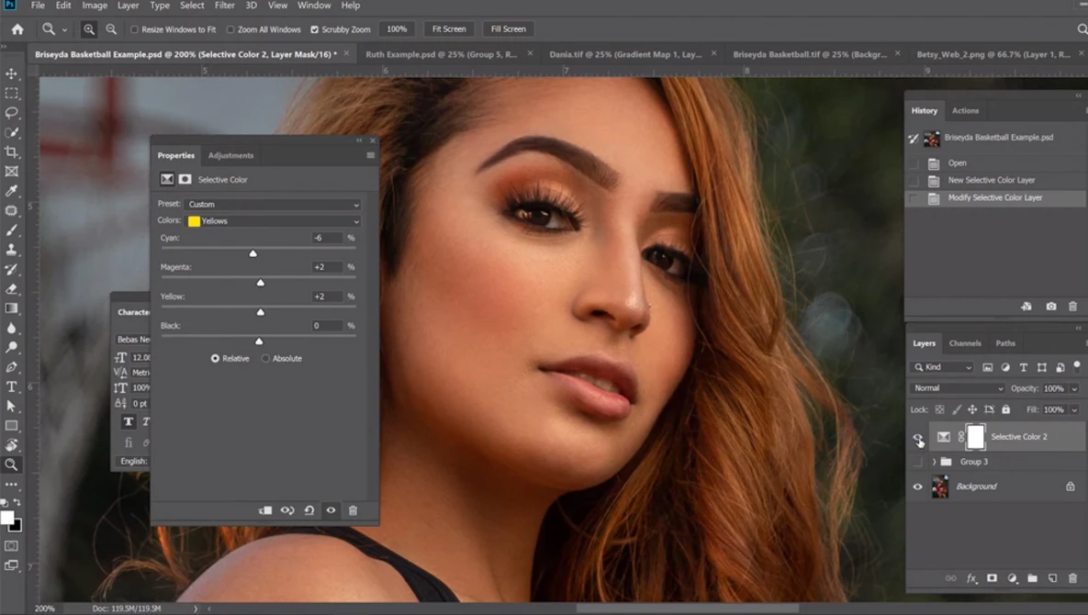Open the layer Opacity dropdown

pyautogui.click(x=1074, y=389)
